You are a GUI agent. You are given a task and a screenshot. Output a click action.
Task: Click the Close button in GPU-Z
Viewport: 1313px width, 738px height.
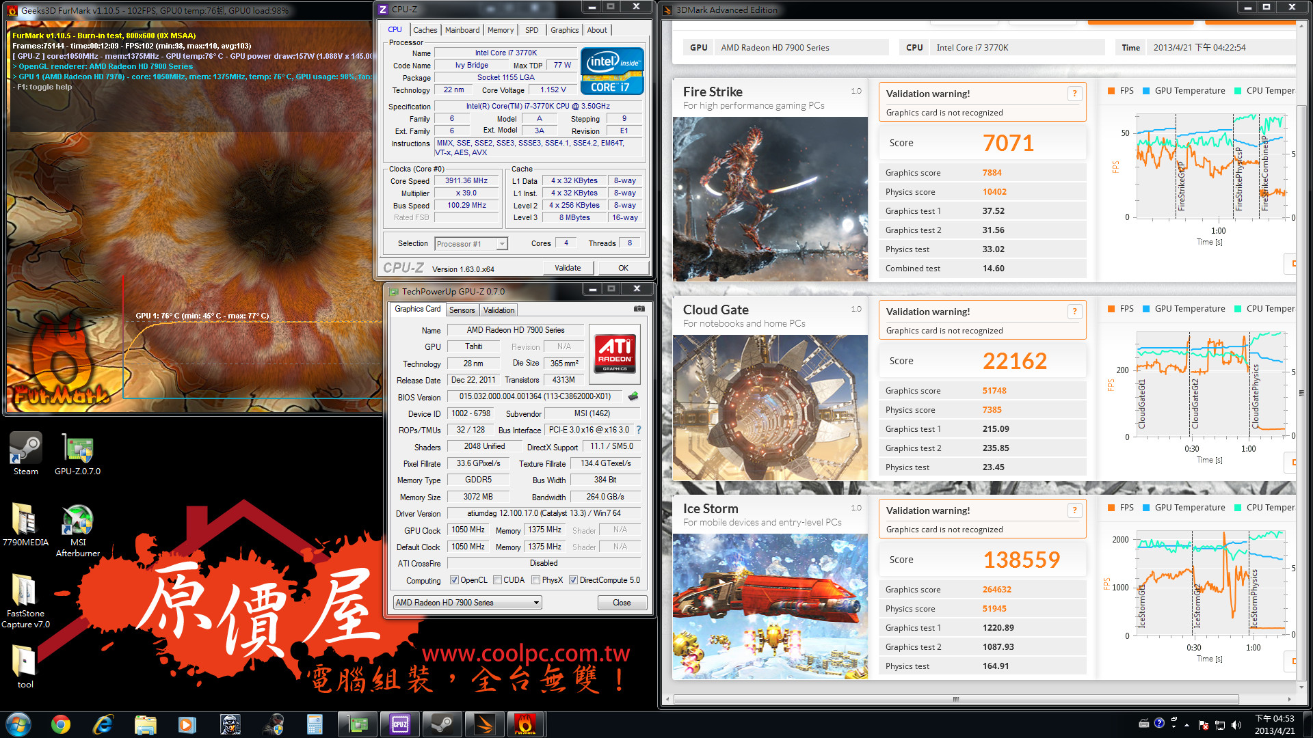pos(622,603)
